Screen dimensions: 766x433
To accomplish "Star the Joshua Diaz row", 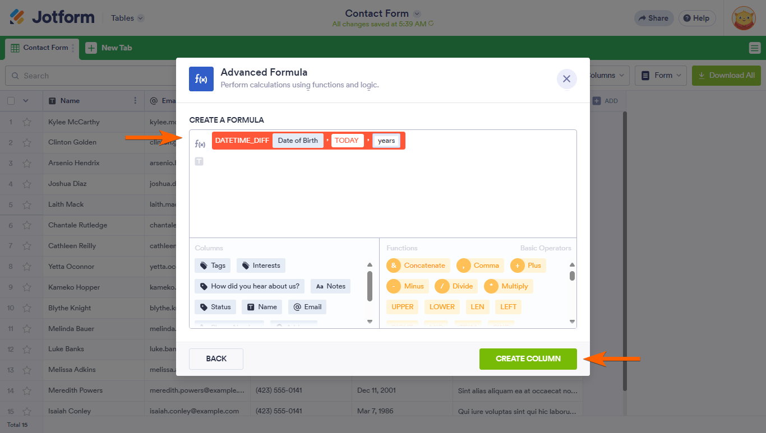I will click(x=27, y=184).
